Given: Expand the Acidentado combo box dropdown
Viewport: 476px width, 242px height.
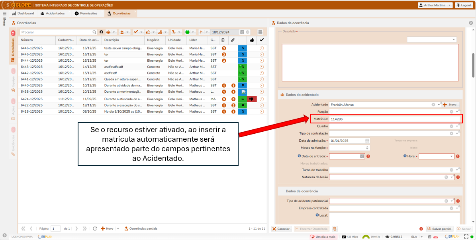Looking at the screenshot, I should [439, 105].
